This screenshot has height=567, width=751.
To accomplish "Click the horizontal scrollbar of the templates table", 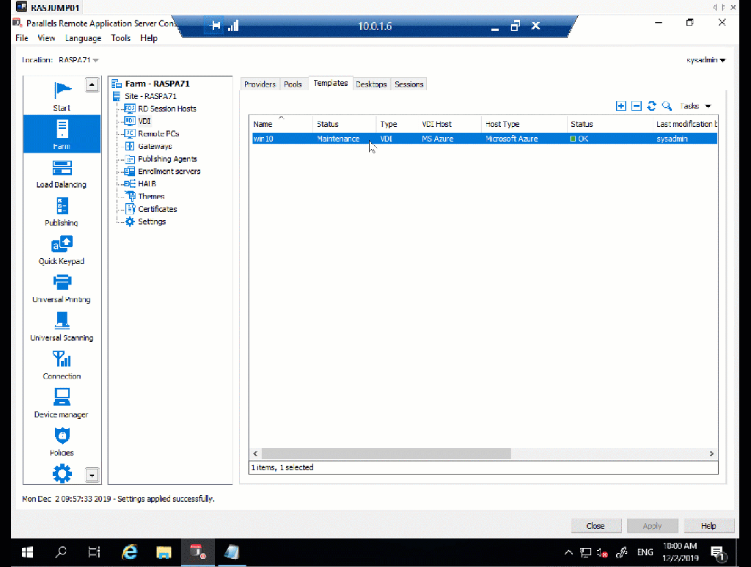I will (386, 453).
